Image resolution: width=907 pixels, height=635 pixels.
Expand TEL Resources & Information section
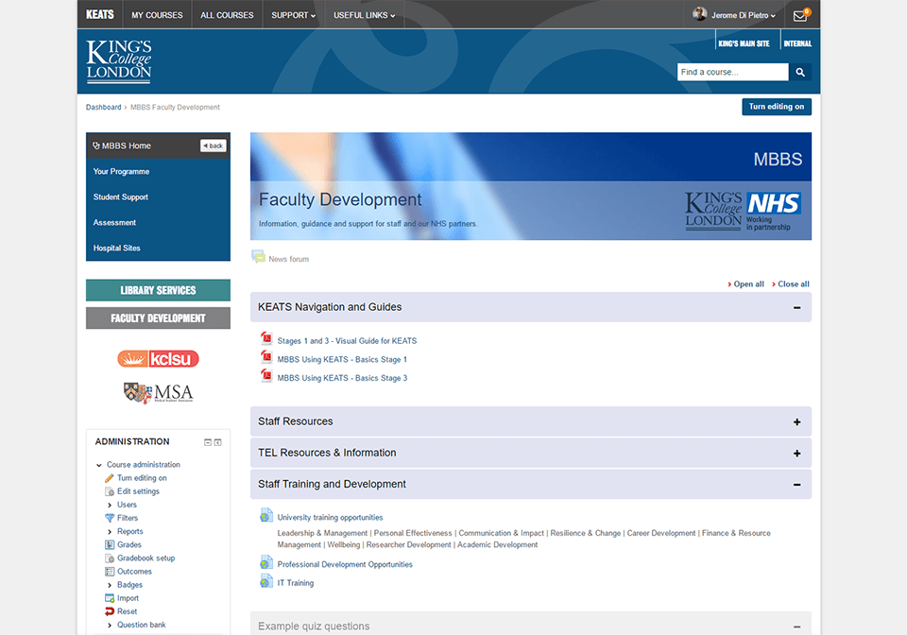797,454
